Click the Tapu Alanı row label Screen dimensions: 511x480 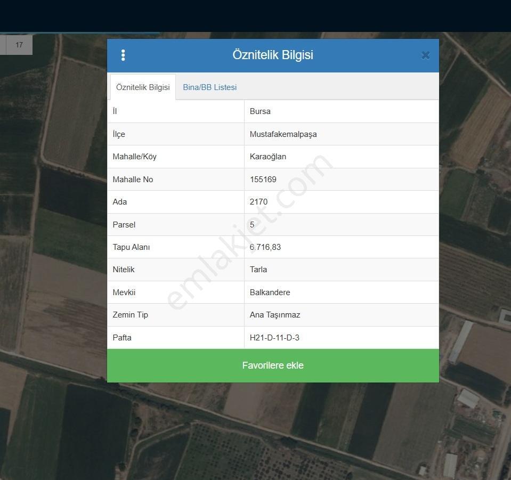(131, 247)
